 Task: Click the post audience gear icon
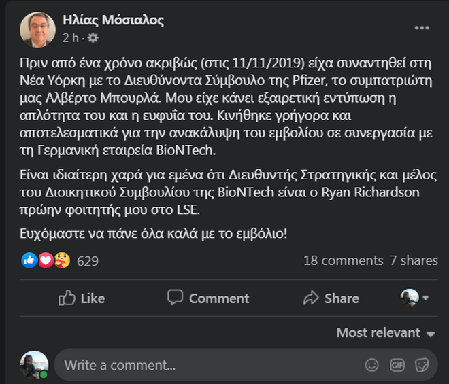(93, 37)
